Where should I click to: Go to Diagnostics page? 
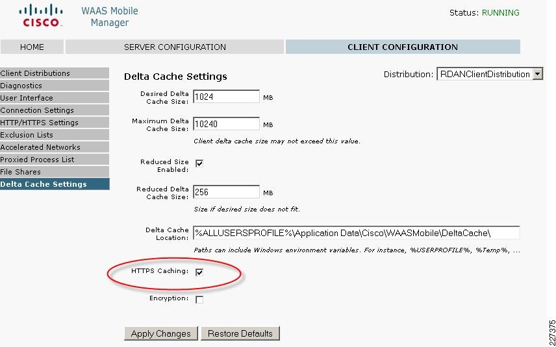(x=55, y=86)
